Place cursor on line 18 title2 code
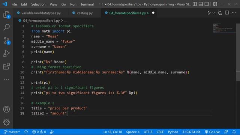Screen dimensions: 240x135 pyautogui.click(x=49, y=113)
